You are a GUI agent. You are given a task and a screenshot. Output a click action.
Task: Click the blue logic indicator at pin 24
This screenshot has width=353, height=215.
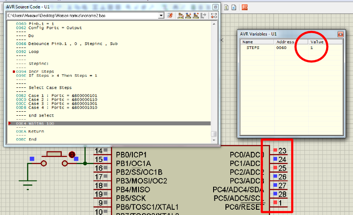pyautogui.click(x=275, y=159)
